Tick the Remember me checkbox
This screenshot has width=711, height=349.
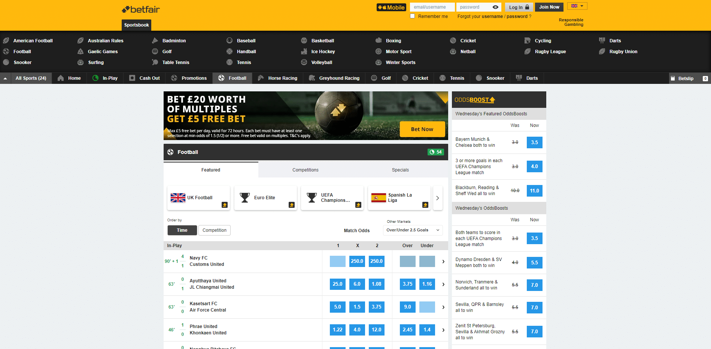(412, 16)
